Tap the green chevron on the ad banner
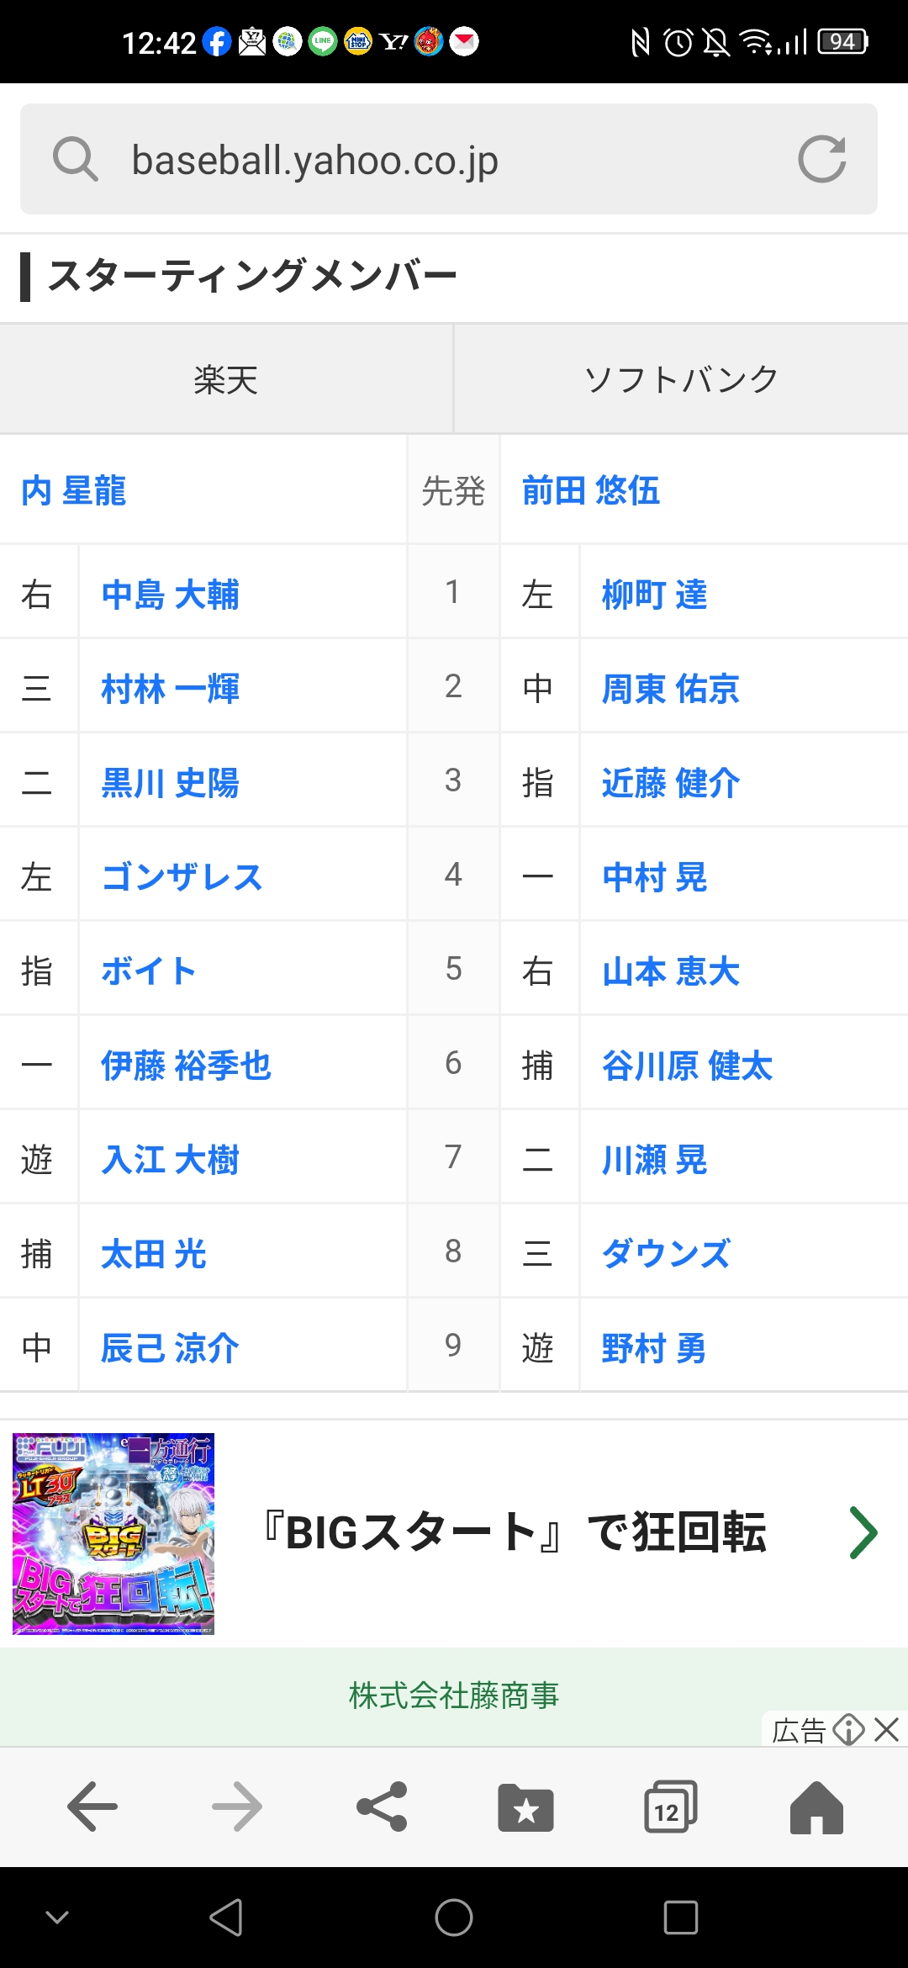This screenshot has height=1968, width=908. (863, 1533)
